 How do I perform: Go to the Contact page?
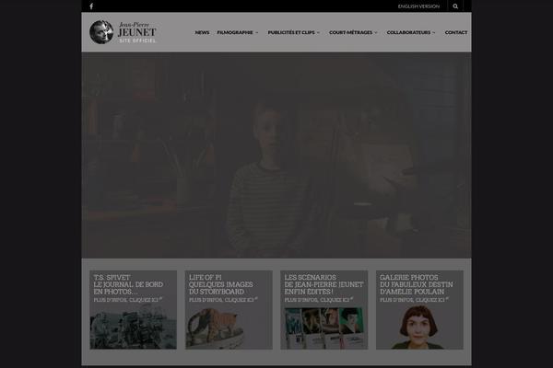(456, 32)
